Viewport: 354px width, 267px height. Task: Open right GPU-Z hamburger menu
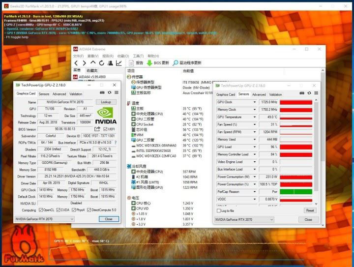(x=316, y=93)
